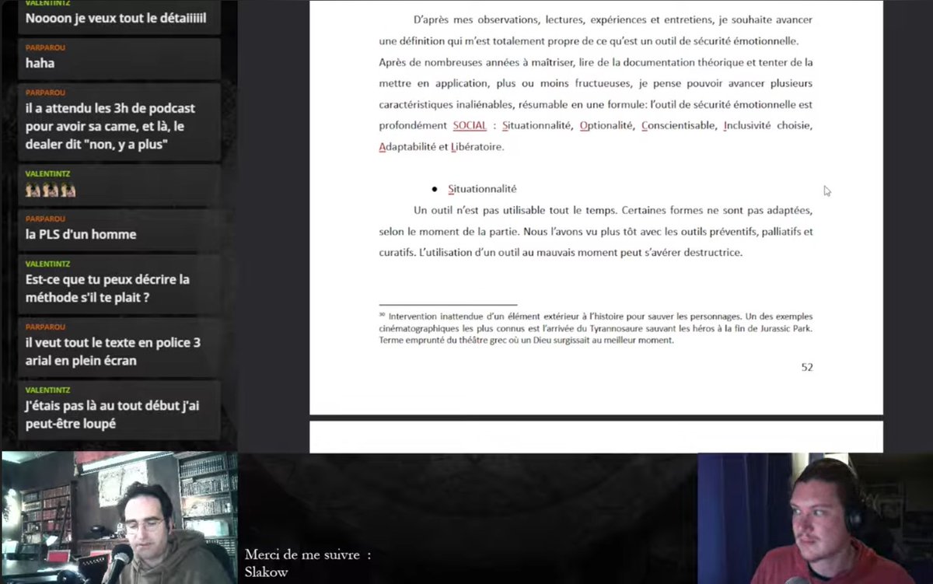Click the word "Adaptabilité" in the document
The image size is (933, 584).
(x=407, y=146)
